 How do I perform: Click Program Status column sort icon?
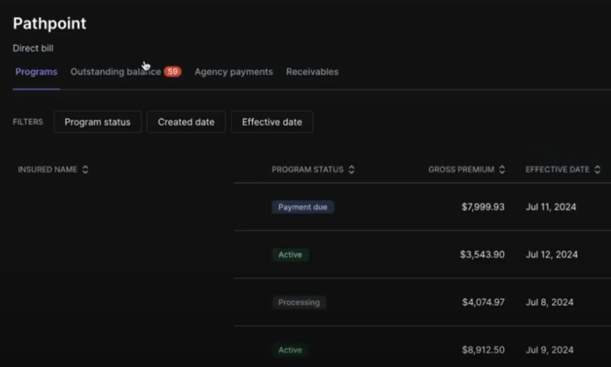coord(352,170)
